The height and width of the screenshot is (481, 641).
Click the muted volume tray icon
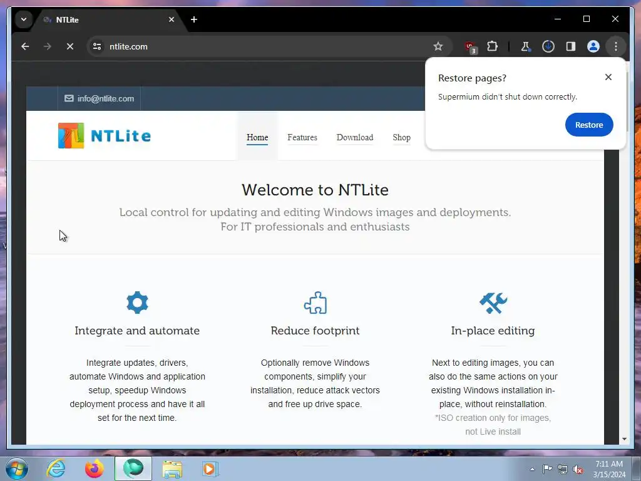[x=578, y=469]
